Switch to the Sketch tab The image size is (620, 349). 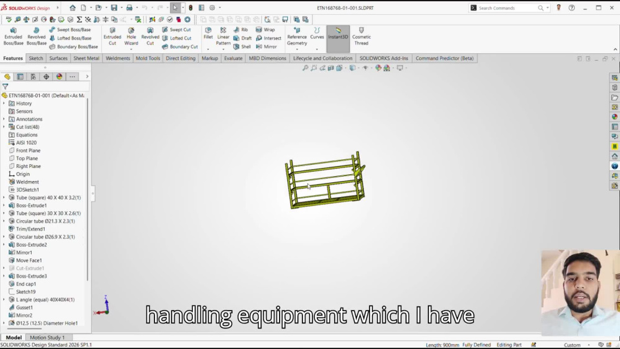[35, 58]
